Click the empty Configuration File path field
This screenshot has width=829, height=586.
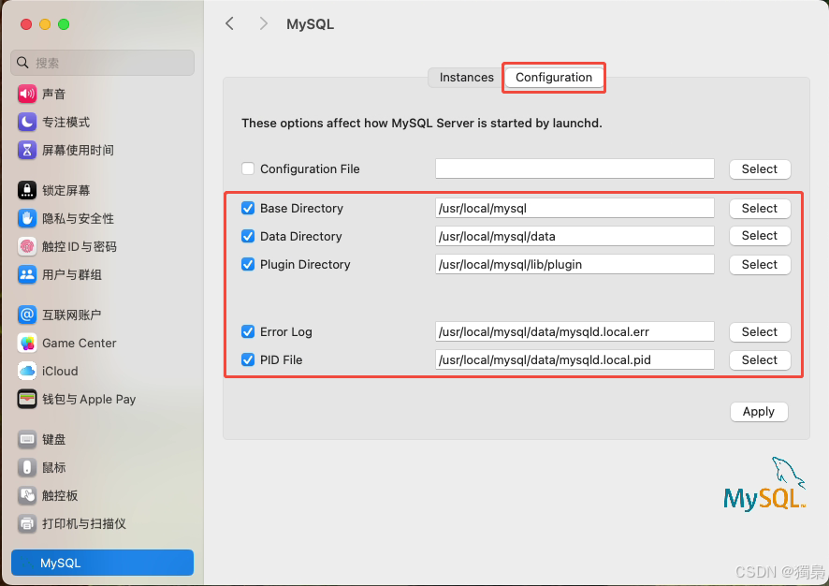click(574, 168)
